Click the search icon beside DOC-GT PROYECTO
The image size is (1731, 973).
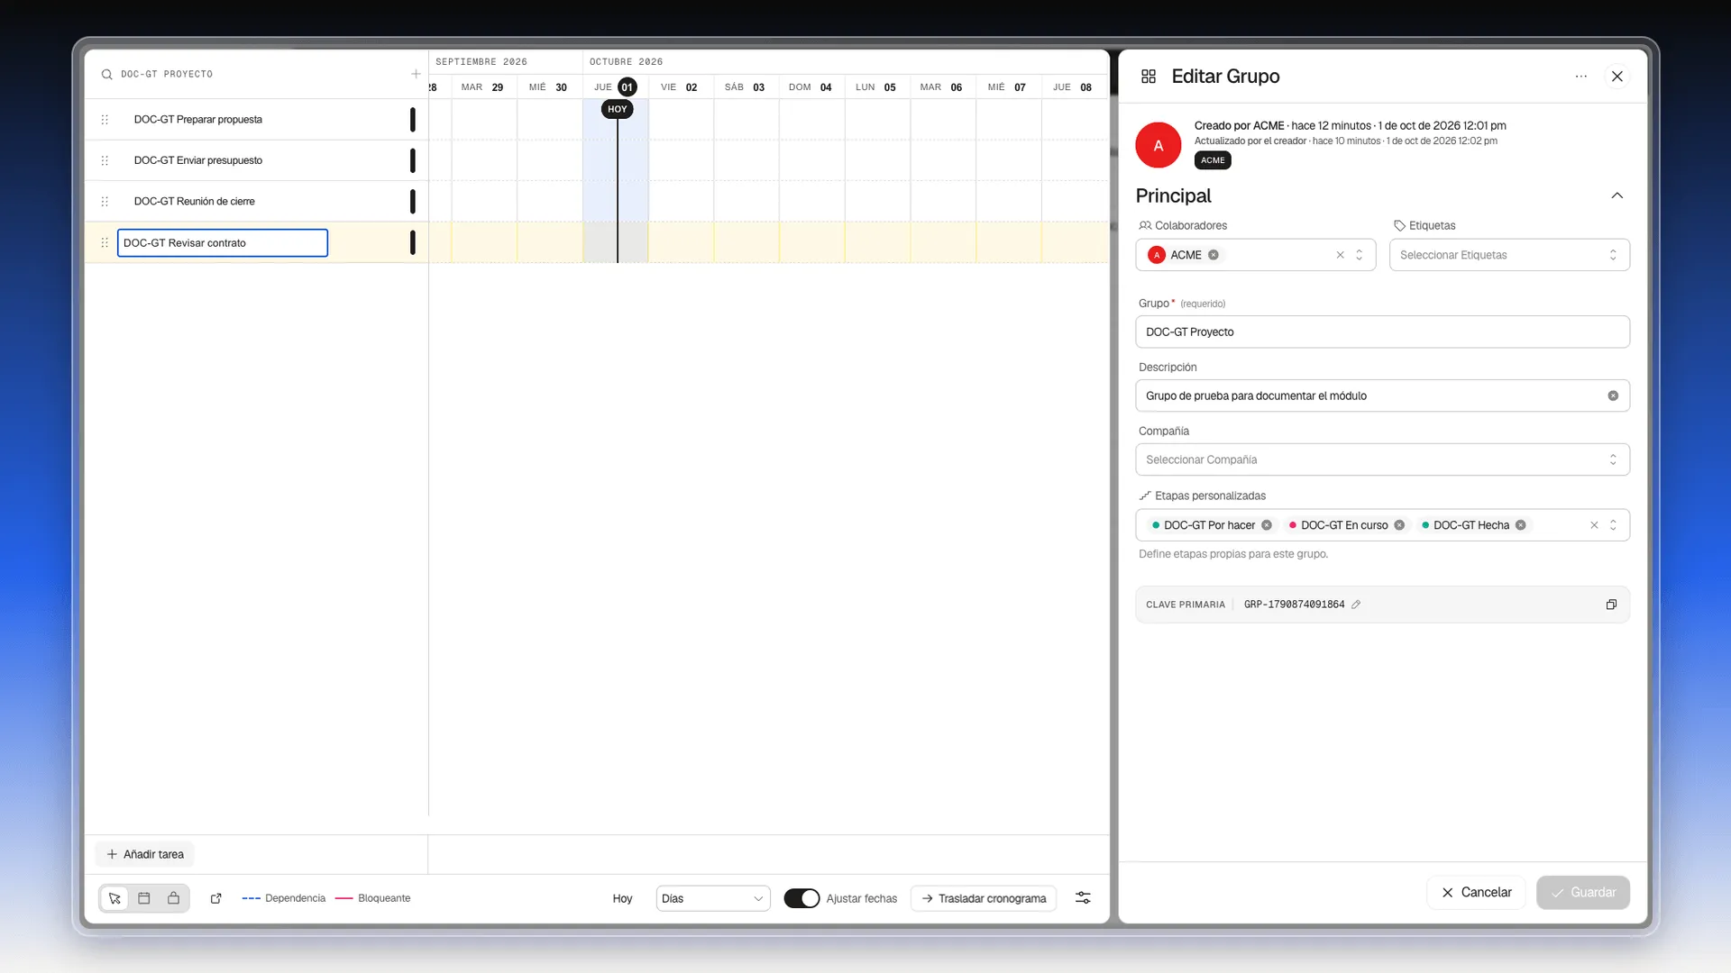point(106,75)
